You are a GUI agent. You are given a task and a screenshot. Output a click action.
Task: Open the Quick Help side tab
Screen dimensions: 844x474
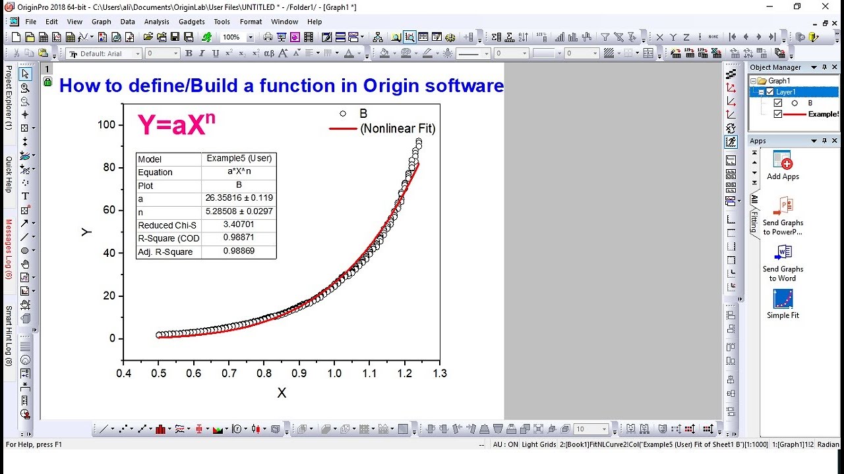pos(9,174)
